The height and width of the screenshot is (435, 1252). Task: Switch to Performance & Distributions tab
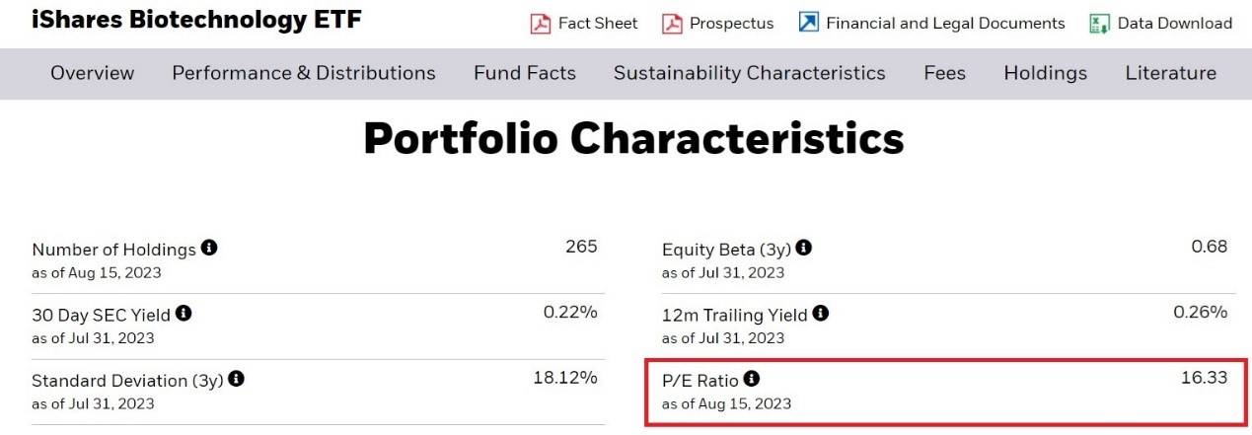[x=304, y=73]
